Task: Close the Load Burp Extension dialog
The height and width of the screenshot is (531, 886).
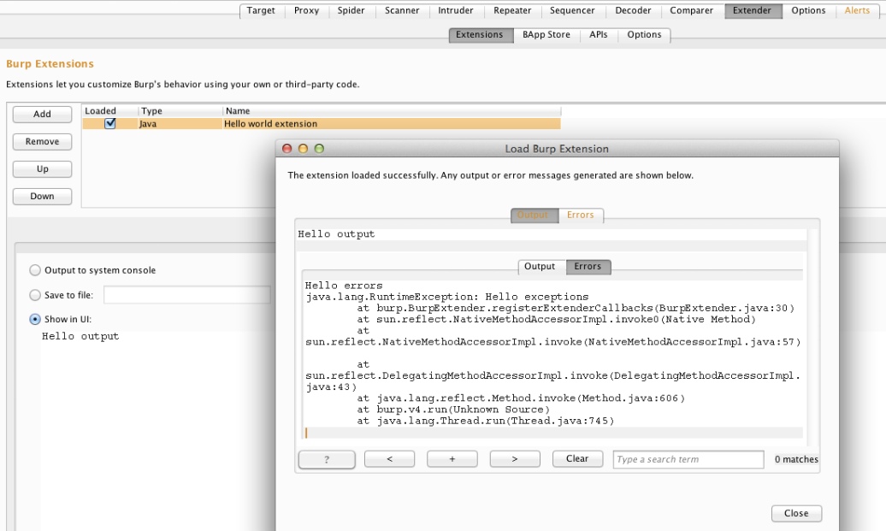Action: point(795,513)
